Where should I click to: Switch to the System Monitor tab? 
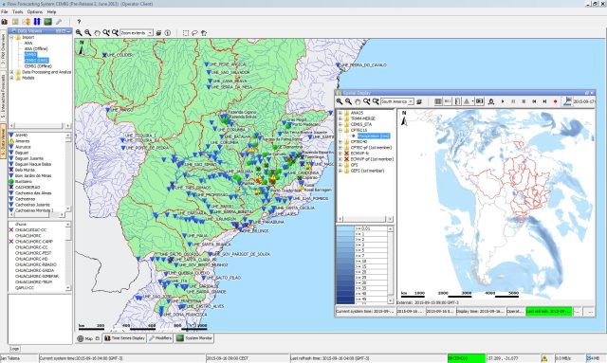click(x=194, y=338)
